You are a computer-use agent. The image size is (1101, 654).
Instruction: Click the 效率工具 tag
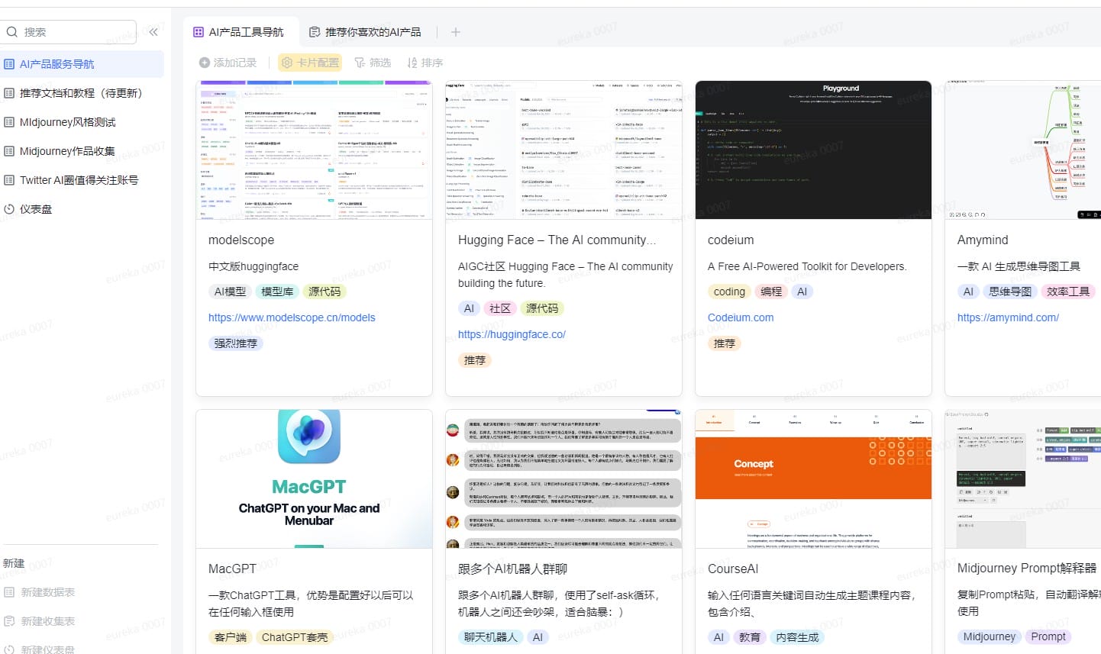1068,292
